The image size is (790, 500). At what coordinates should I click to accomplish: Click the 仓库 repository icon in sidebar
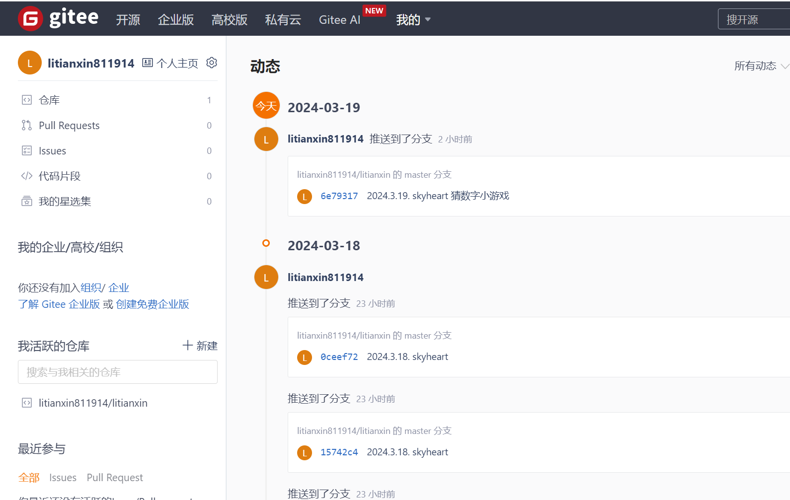pyautogui.click(x=27, y=100)
